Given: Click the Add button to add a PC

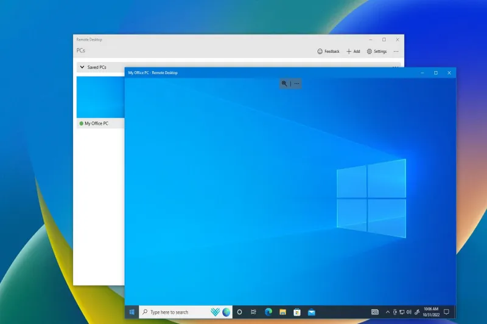Looking at the screenshot, I should 353,52.
